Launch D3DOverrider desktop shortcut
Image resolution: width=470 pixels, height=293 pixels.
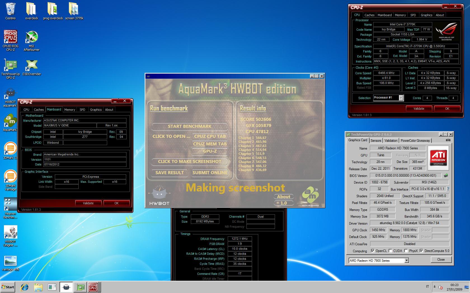click(31, 67)
